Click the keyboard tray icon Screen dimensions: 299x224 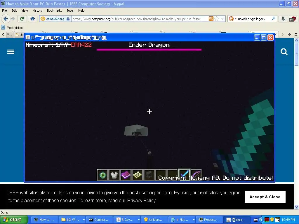[256, 220]
